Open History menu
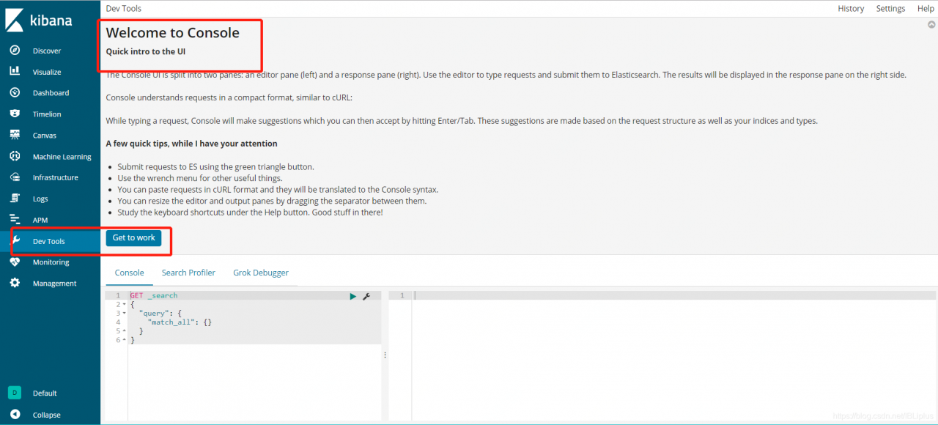Screen dimensions: 938x425 pos(851,9)
